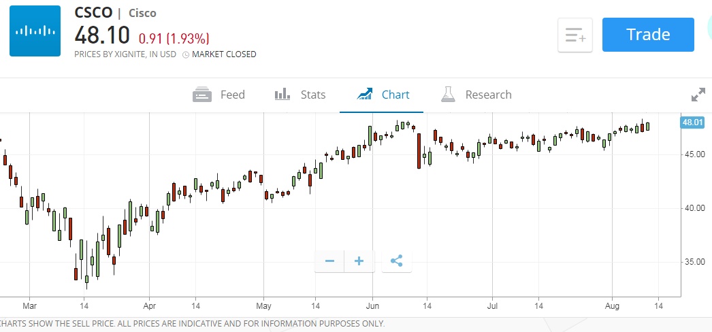Zoom out the chart with minus
Screen dimensions: 712x332
pyautogui.click(x=329, y=261)
